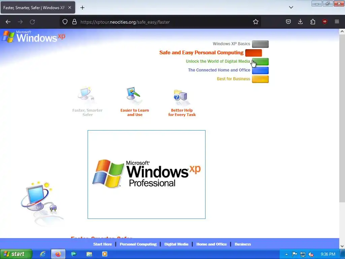This screenshot has height=259, width=345.
Task: Click the page scrollbar up arrow
Action: click(x=342, y=31)
